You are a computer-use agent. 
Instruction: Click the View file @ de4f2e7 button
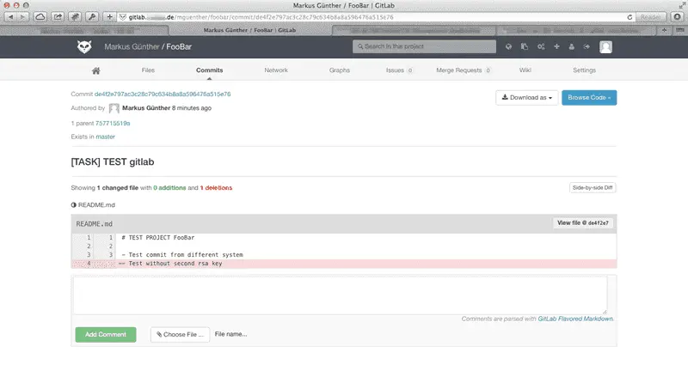click(583, 223)
